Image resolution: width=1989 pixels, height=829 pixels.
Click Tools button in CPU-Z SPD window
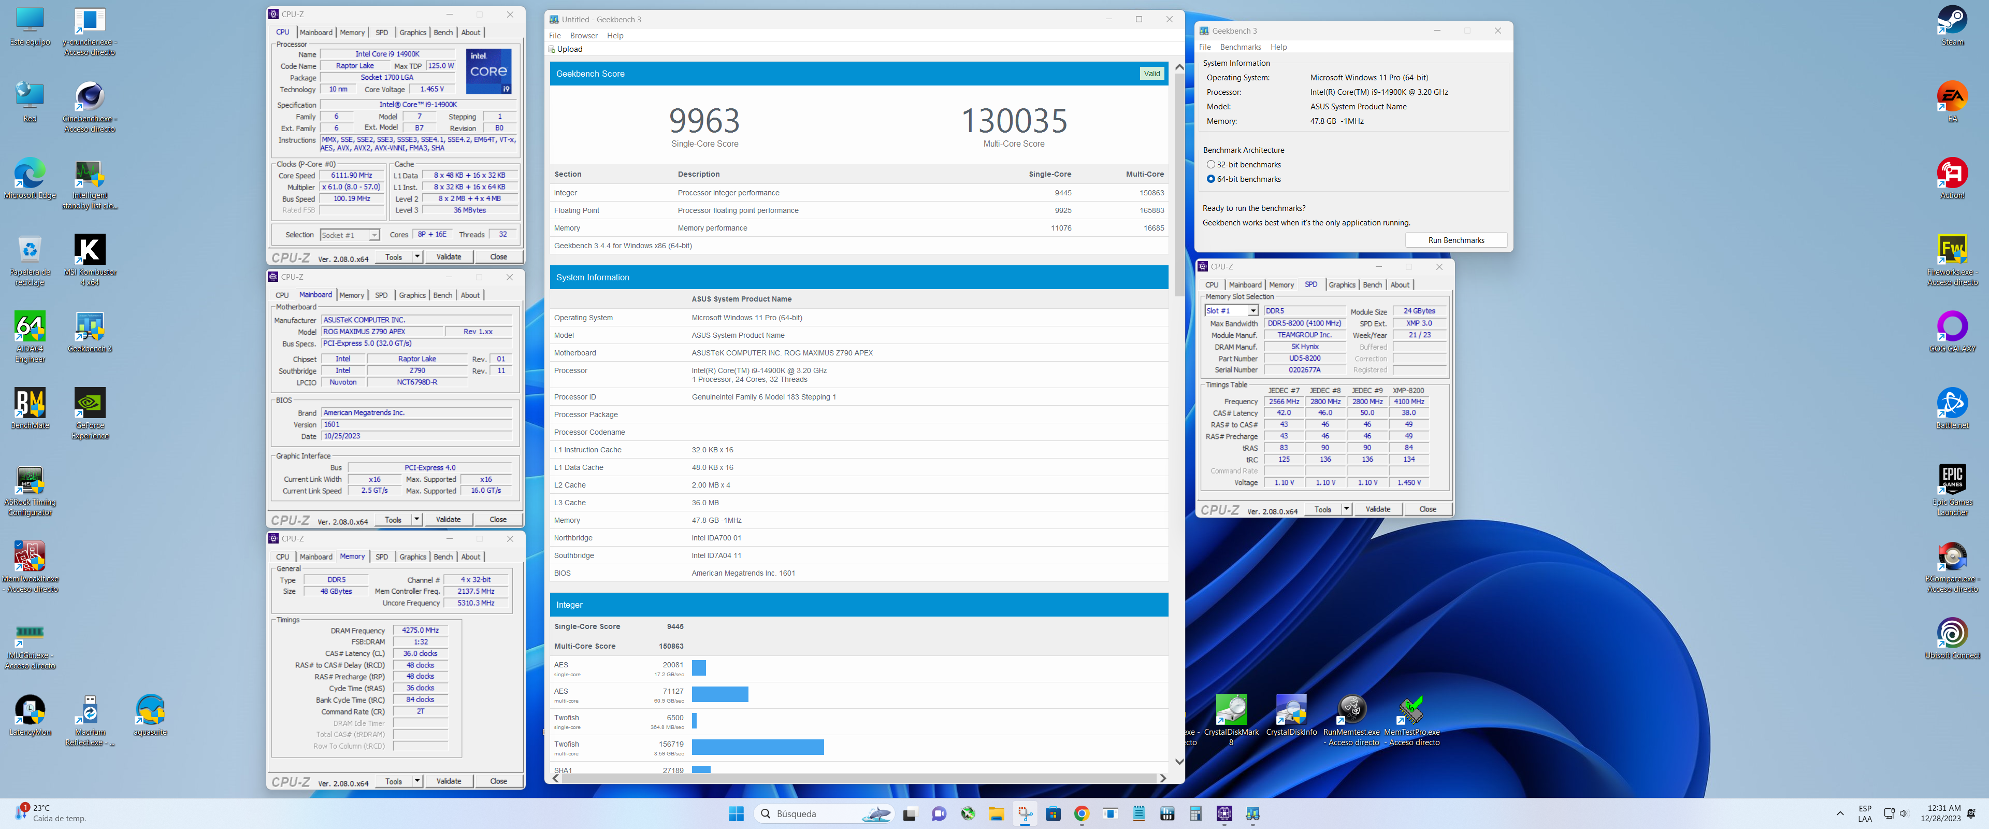[1323, 509]
